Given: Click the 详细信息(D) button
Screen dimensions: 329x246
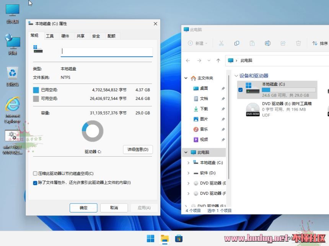Looking at the screenshot, I should tap(138, 150).
